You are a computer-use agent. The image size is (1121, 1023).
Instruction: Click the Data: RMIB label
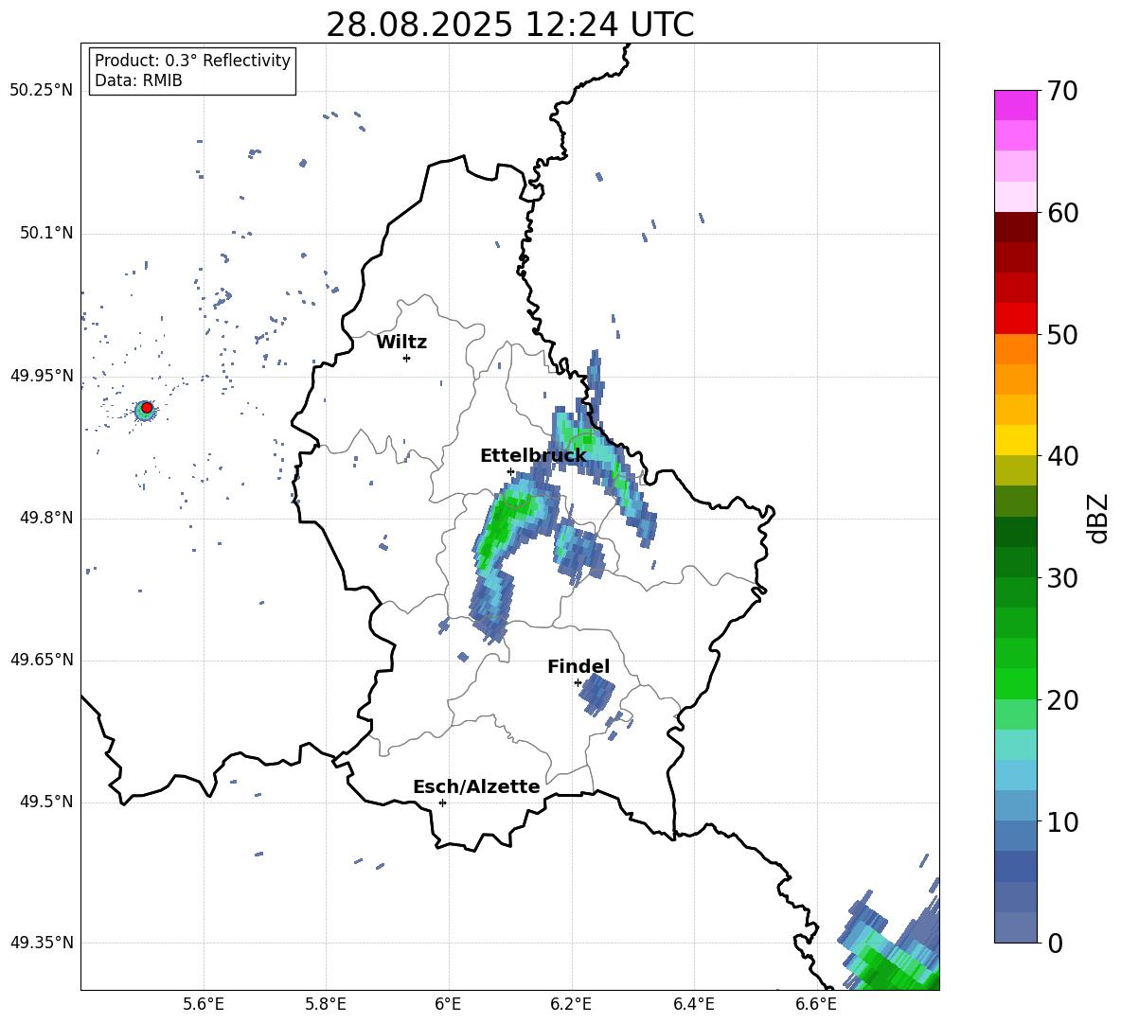click(138, 80)
